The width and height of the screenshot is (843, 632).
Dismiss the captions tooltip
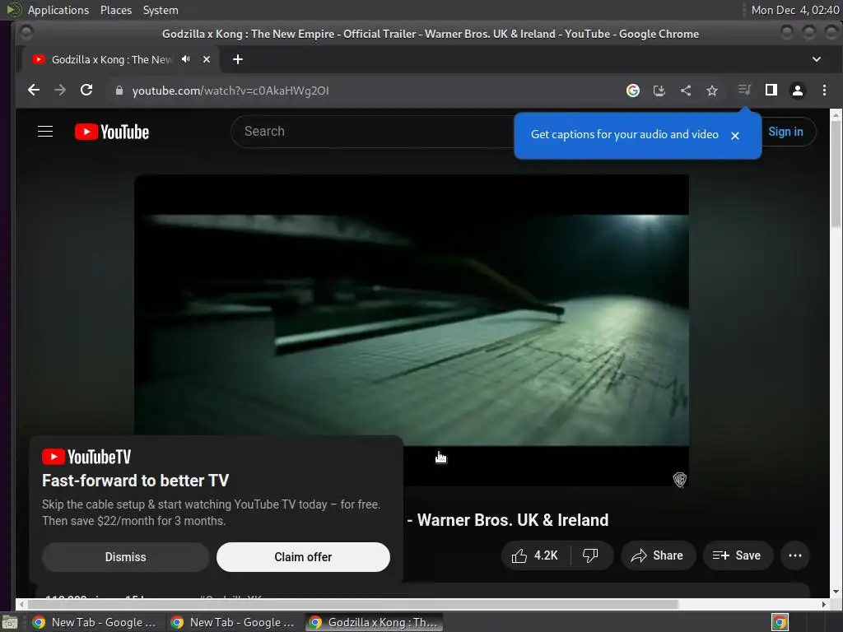point(735,136)
